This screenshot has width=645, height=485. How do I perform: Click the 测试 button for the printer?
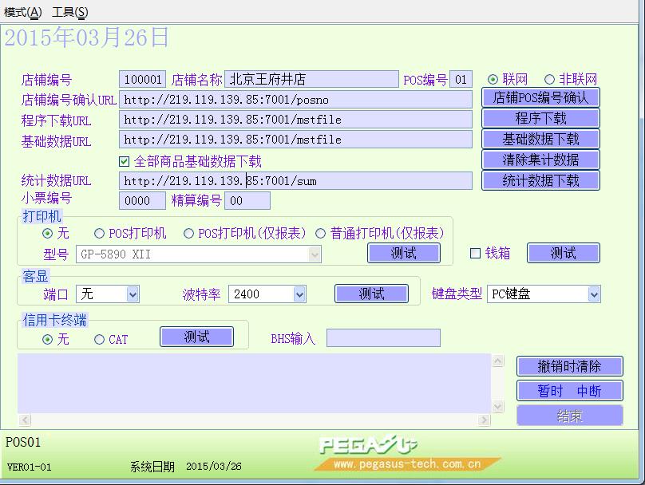[403, 254]
